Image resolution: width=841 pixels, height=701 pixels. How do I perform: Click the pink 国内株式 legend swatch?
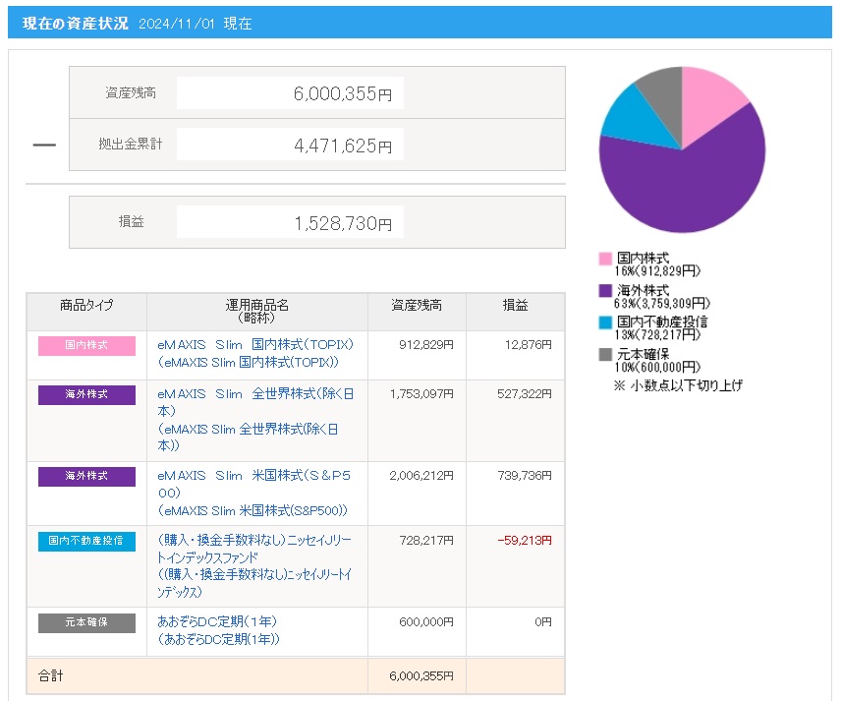(x=605, y=259)
